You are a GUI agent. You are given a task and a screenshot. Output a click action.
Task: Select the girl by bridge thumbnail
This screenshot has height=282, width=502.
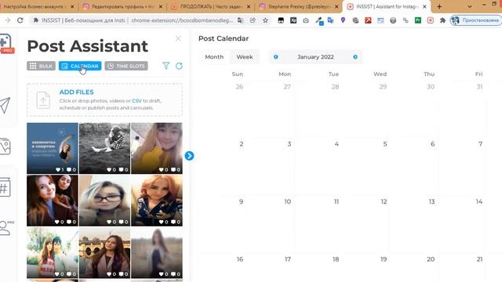(x=104, y=253)
